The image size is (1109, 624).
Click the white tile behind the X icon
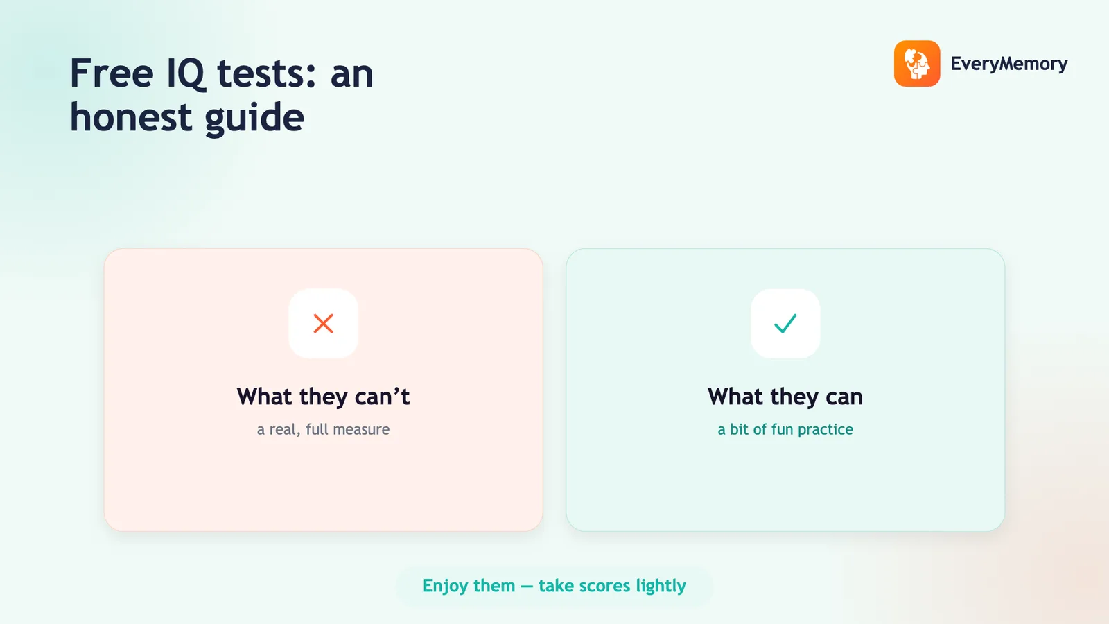tap(323, 323)
